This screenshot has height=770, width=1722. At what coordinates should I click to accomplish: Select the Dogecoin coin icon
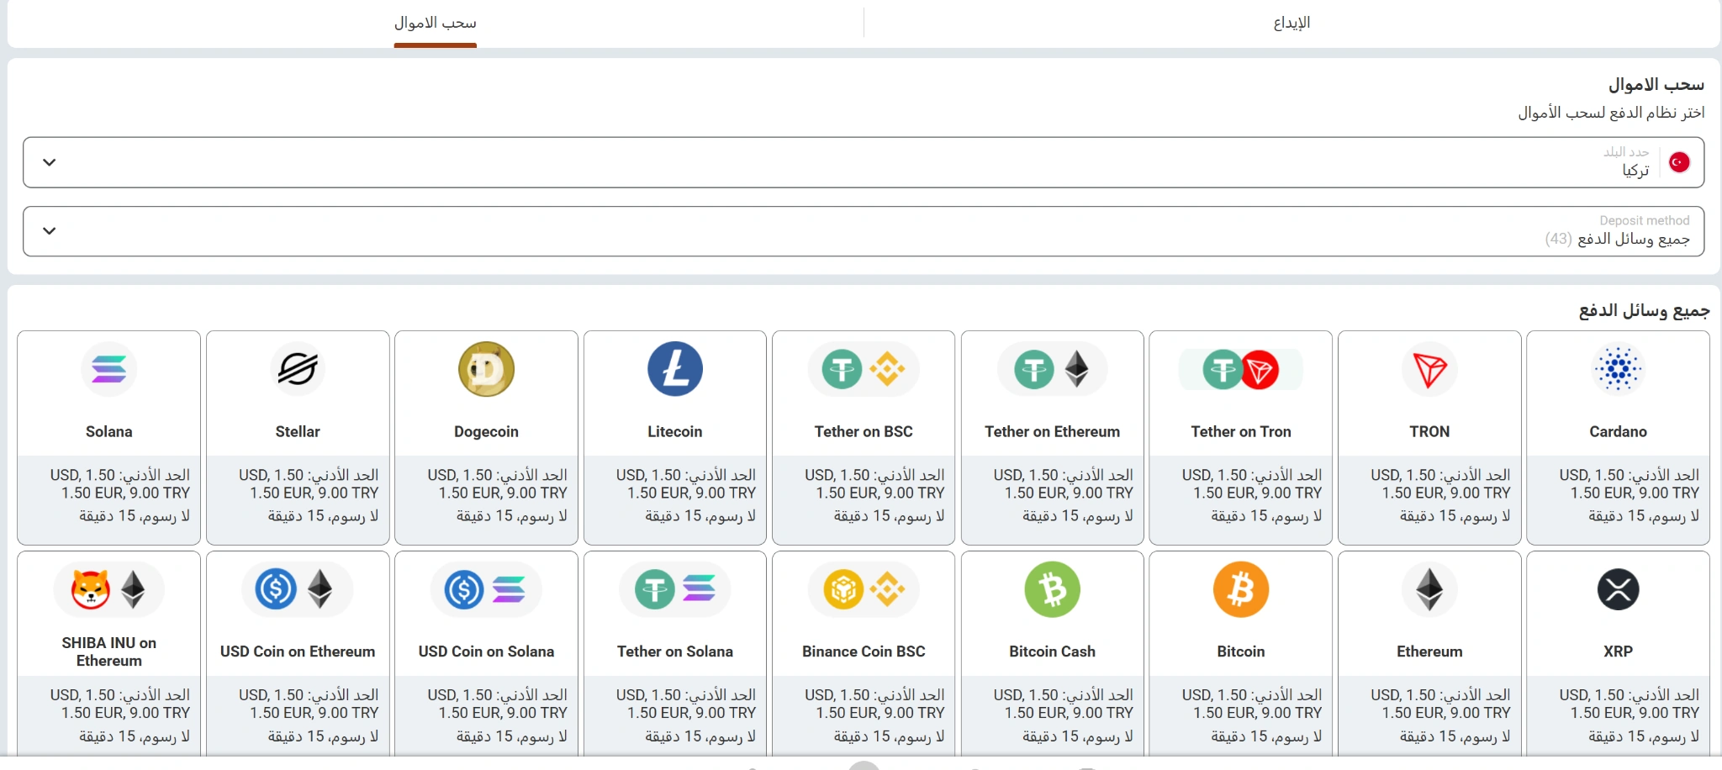click(x=486, y=369)
